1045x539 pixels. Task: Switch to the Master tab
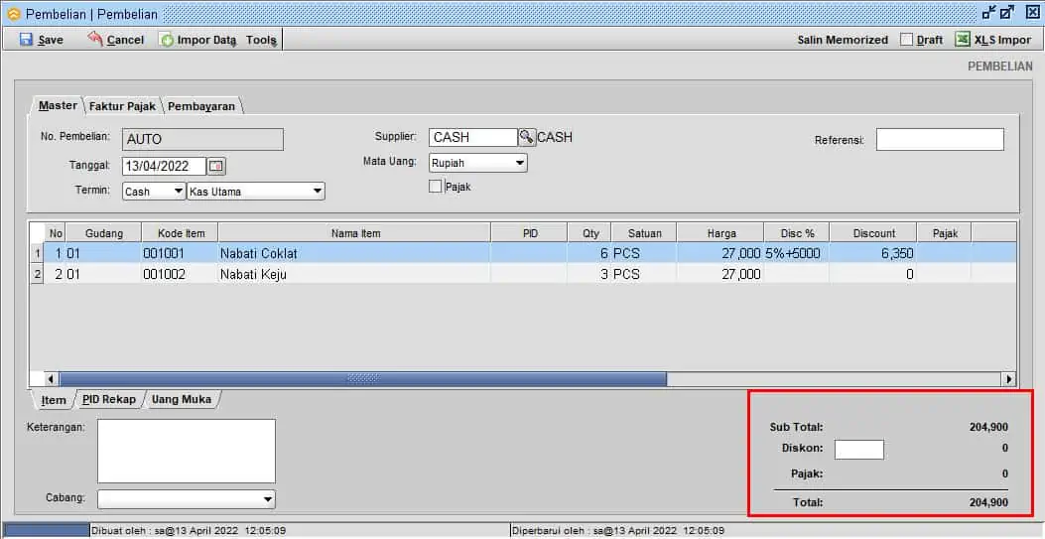(58, 105)
